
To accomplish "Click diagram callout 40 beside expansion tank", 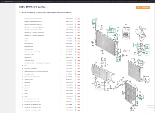I will (147, 53).
